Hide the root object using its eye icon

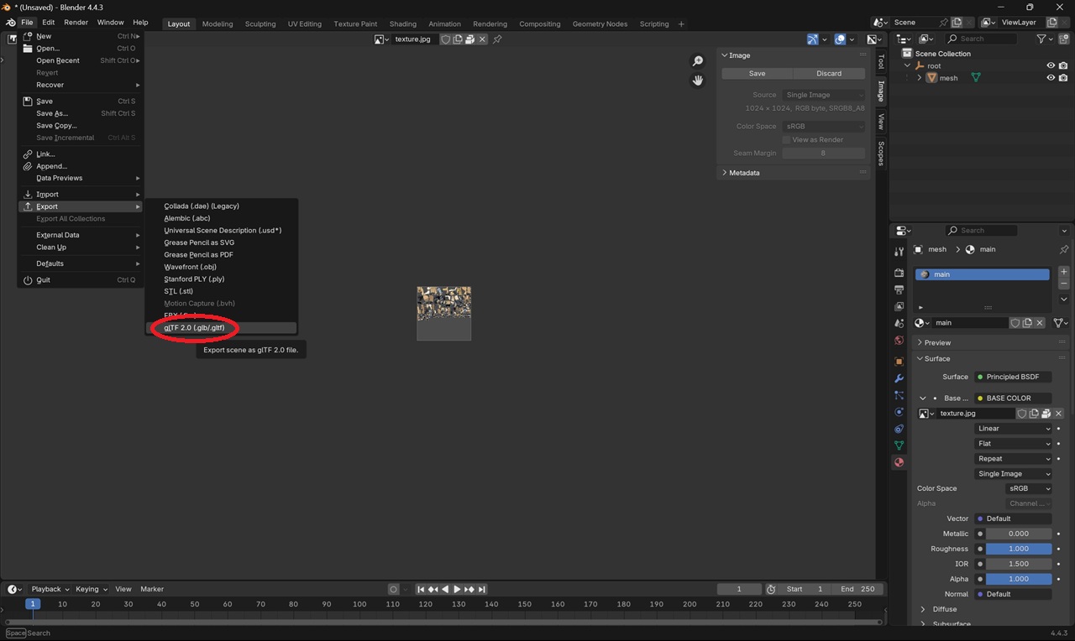point(1050,65)
